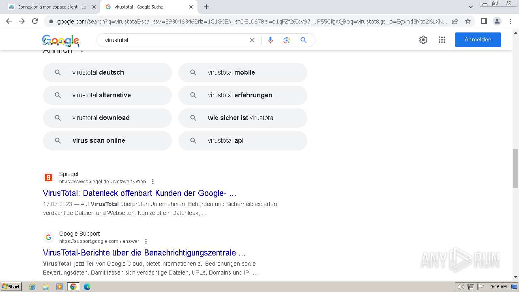Open File Explorer from taskbar
This screenshot has width=519, height=292.
pos(46,287)
